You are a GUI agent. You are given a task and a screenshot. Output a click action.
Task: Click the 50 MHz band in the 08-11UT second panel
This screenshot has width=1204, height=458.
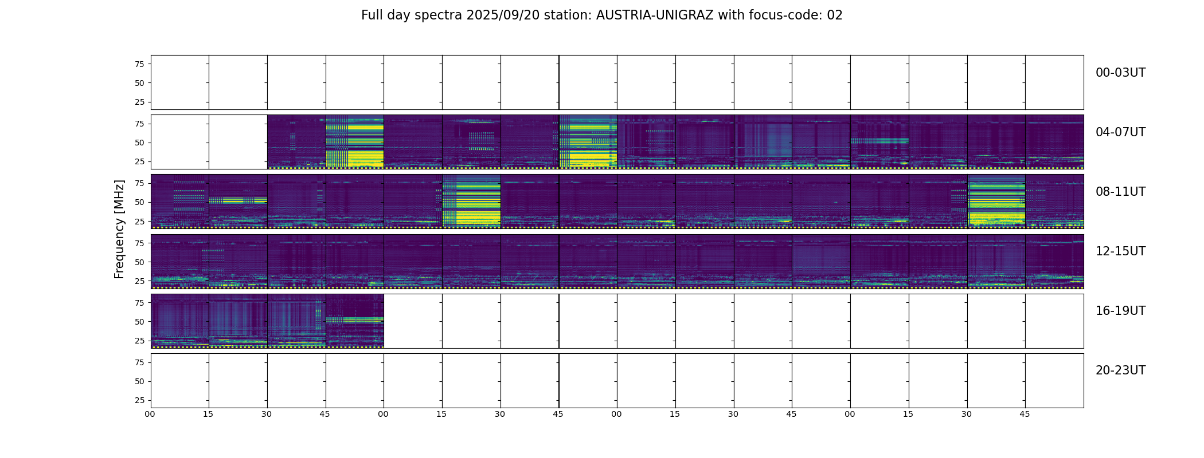click(238, 200)
